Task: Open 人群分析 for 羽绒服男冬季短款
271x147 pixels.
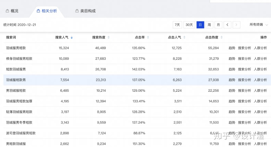Action: click(x=260, y=123)
